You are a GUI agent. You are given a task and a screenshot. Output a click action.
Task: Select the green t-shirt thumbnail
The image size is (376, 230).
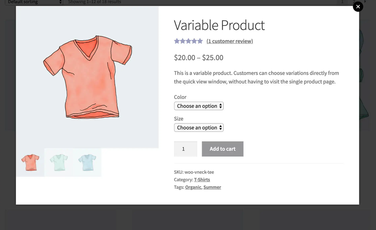click(58, 162)
